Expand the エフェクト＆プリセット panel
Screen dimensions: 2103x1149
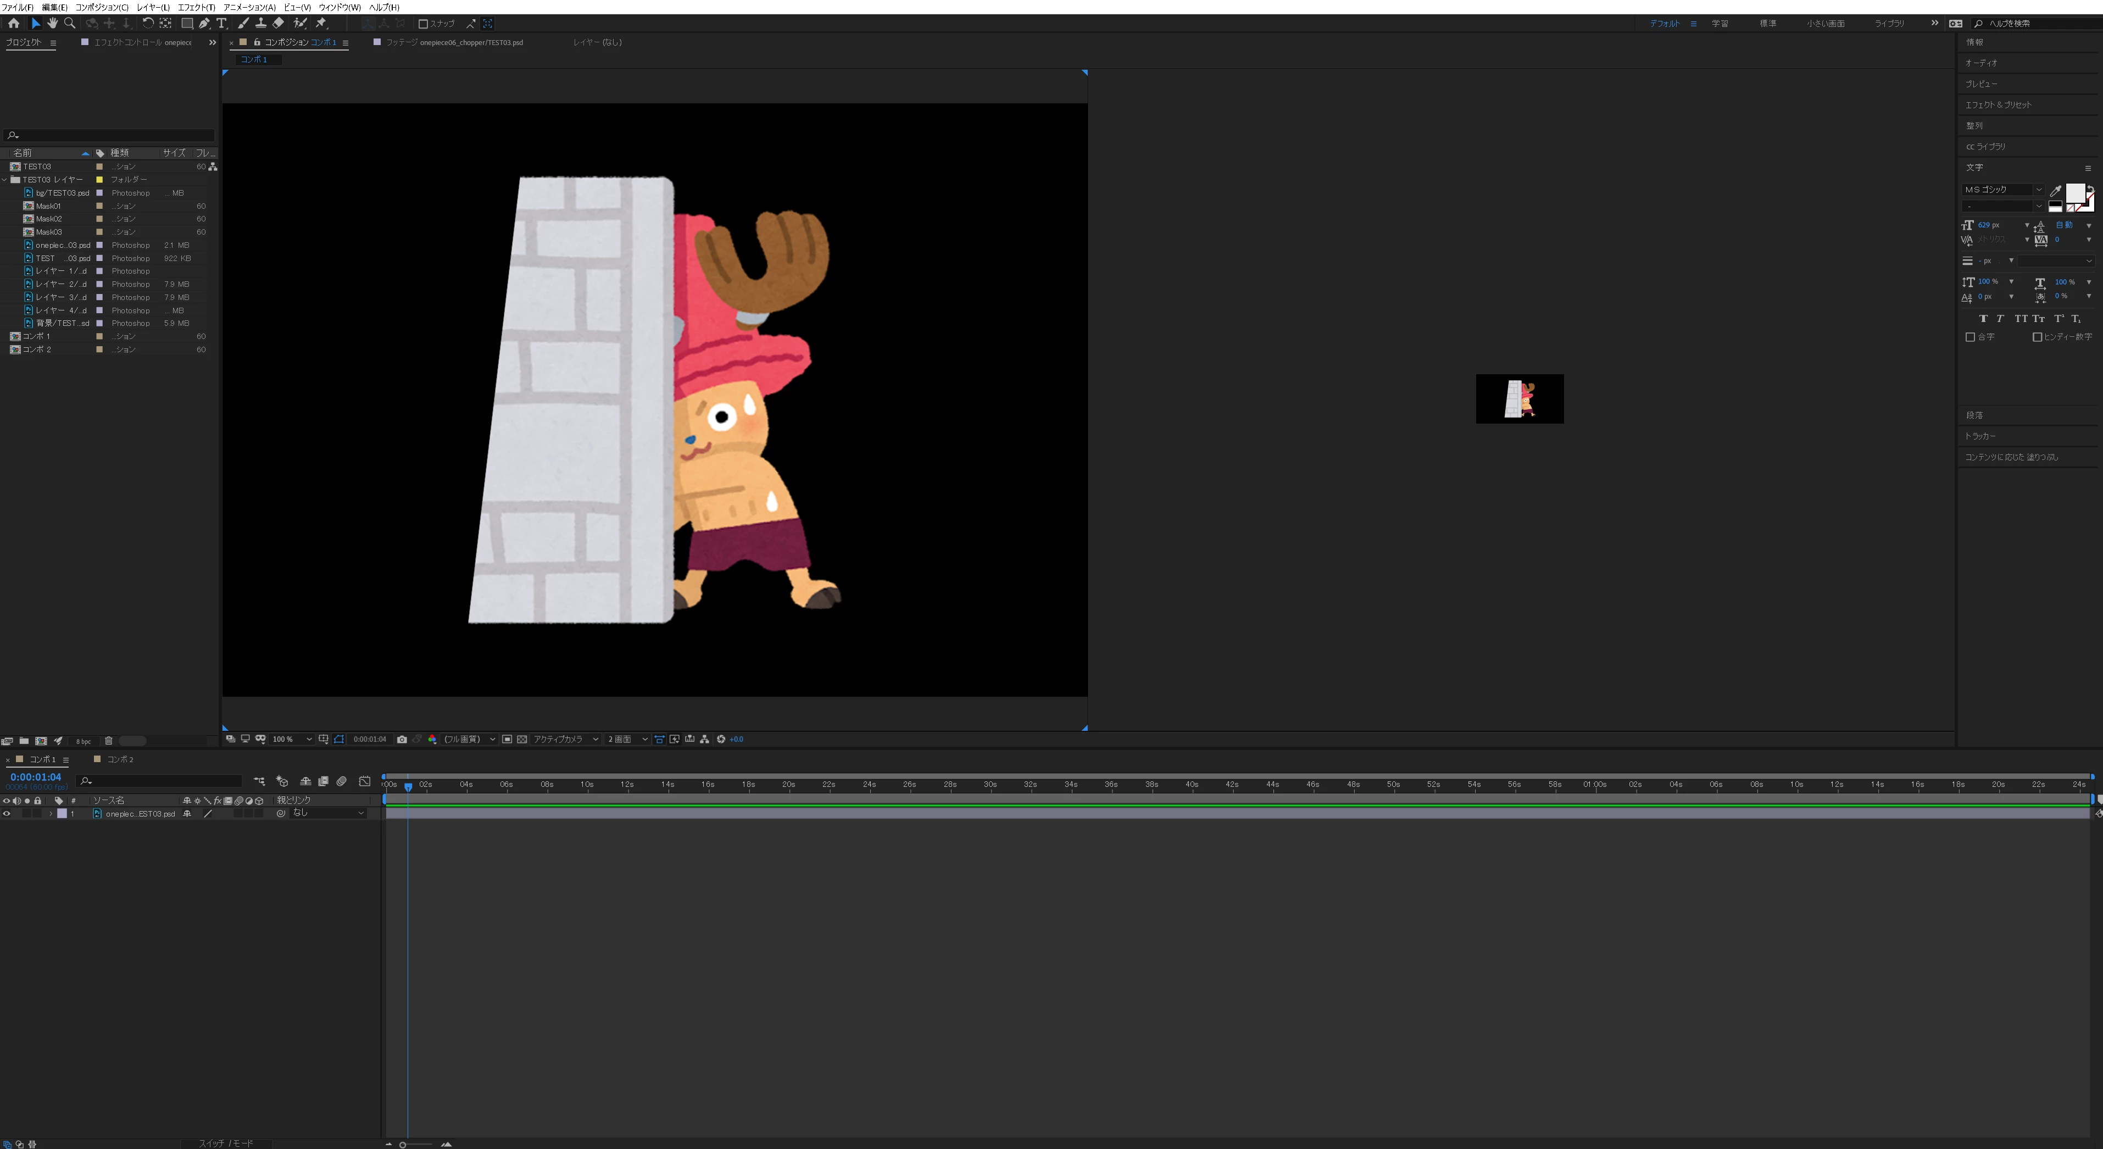coord(1998,104)
